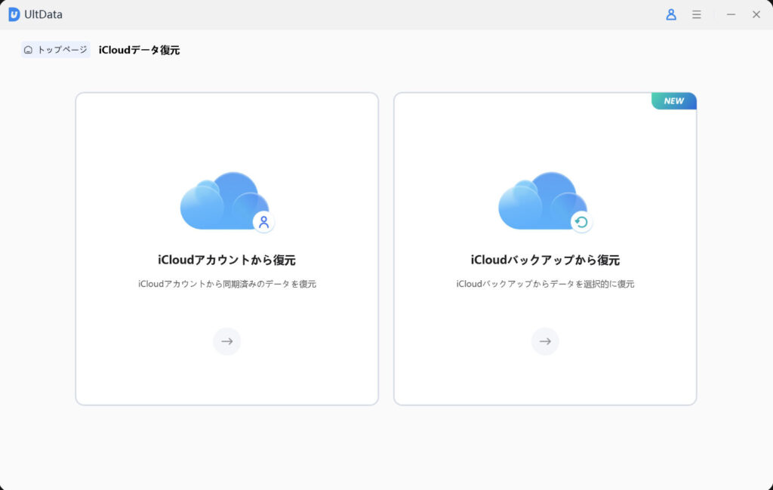The height and width of the screenshot is (490, 773).
Task: Go back via トップページ button
Action: [x=56, y=49]
